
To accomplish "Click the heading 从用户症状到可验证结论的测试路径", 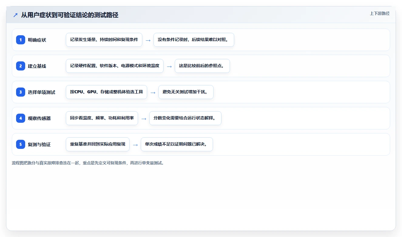I will [x=69, y=15].
